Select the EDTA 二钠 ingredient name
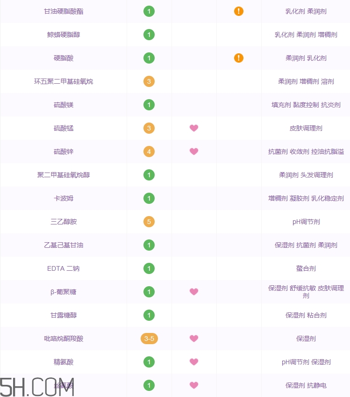Viewport: 350px width, 397px height. (64, 268)
